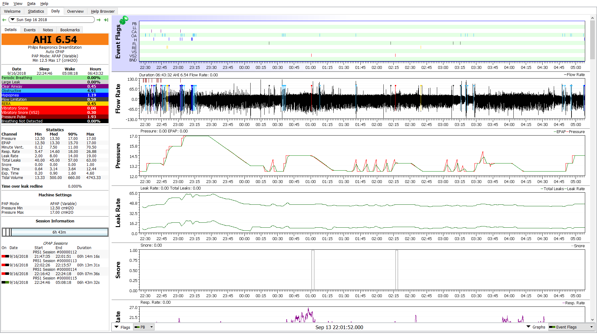597x335 pixels.
Task: Switch to the Welcome tab
Action: point(12,11)
